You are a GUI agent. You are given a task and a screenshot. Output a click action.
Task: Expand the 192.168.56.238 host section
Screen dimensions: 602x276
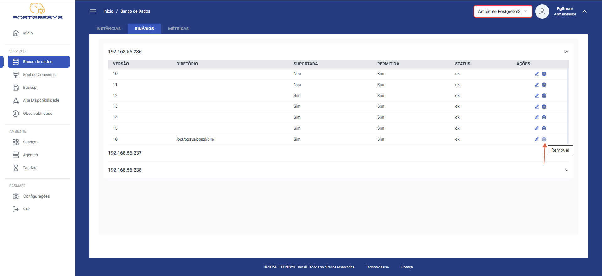click(x=567, y=170)
